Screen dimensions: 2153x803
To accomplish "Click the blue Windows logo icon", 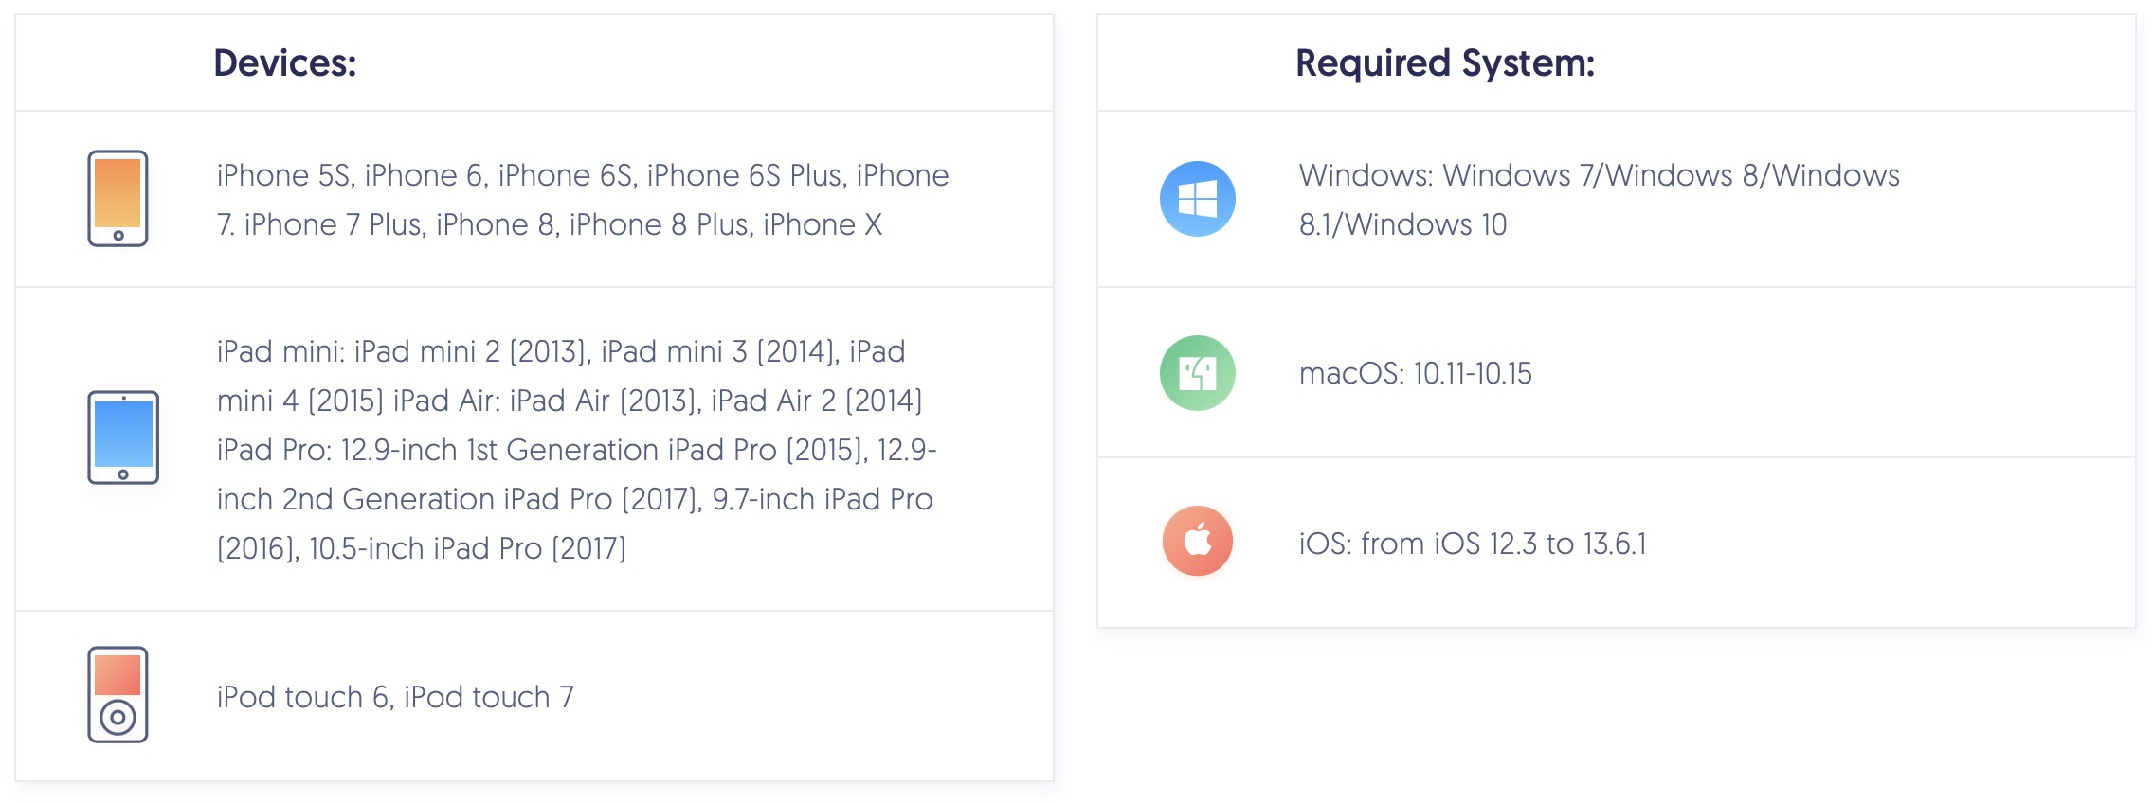I will tap(1197, 199).
